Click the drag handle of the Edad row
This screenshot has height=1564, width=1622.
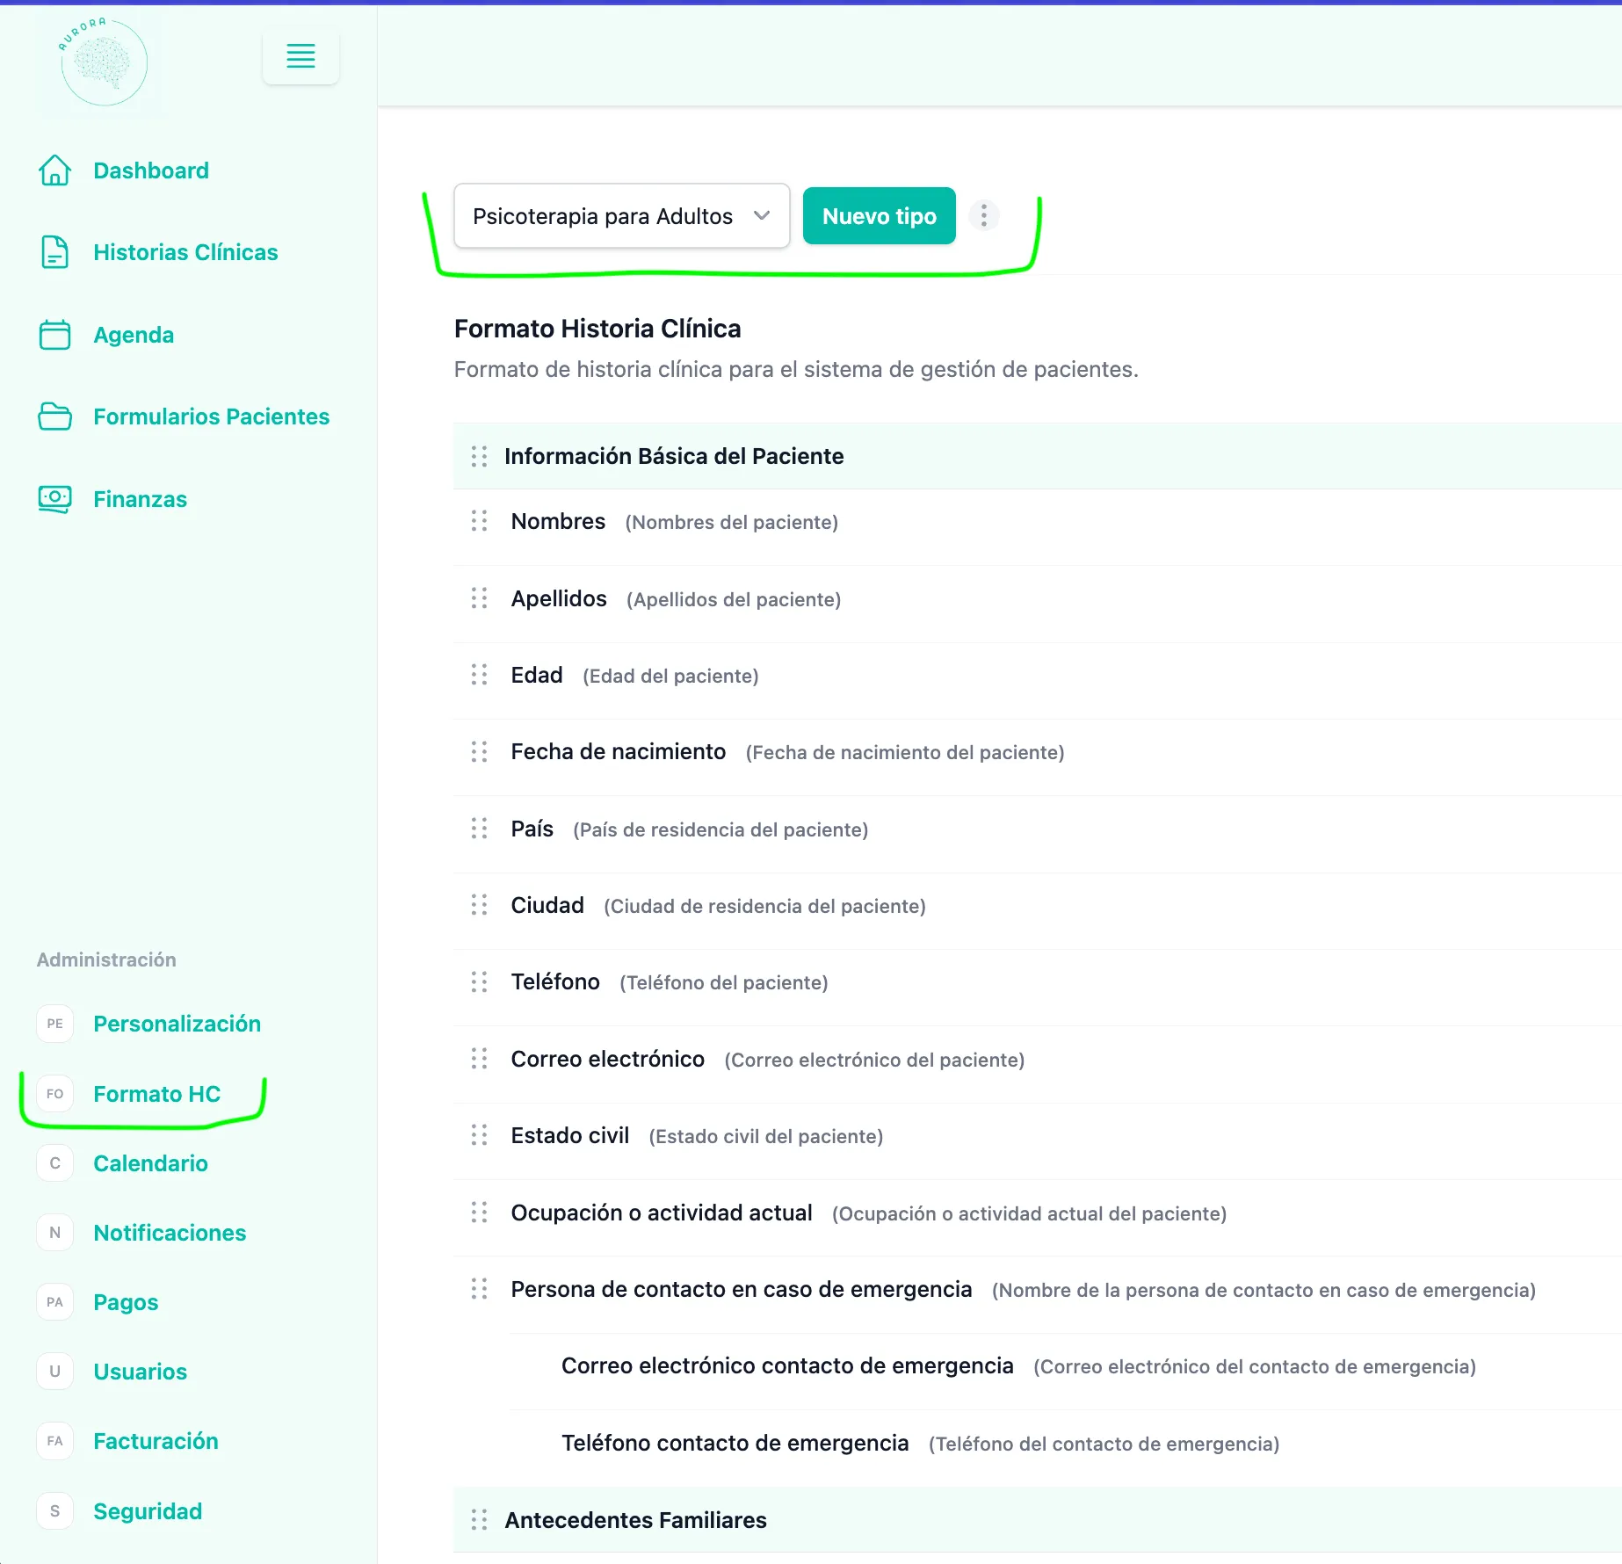coord(479,675)
